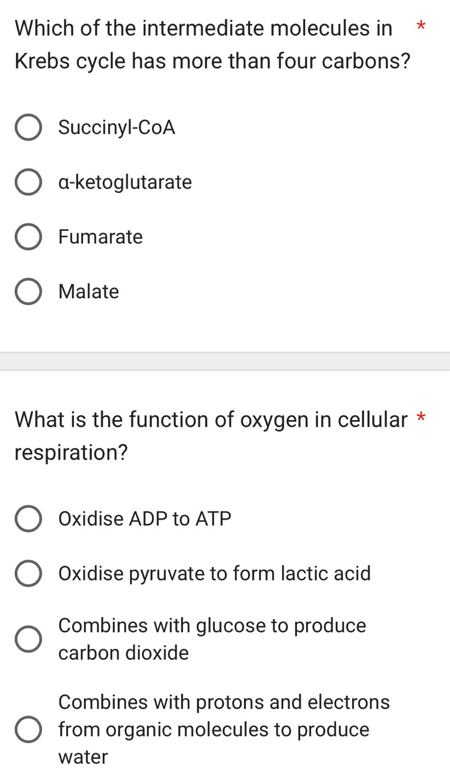Click the divider between the two questions
This screenshot has width=450, height=774.
tap(225, 361)
